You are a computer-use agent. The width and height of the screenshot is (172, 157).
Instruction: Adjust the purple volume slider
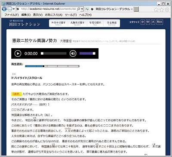coord(87,53)
